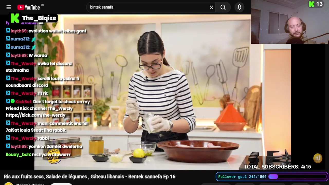Click the second ouma312 emote message
This screenshot has height=185, width=329.
[33, 47]
